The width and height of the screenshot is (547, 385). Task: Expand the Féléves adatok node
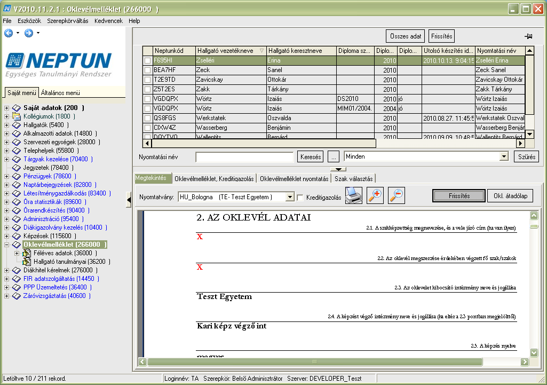(x=17, y=253)
